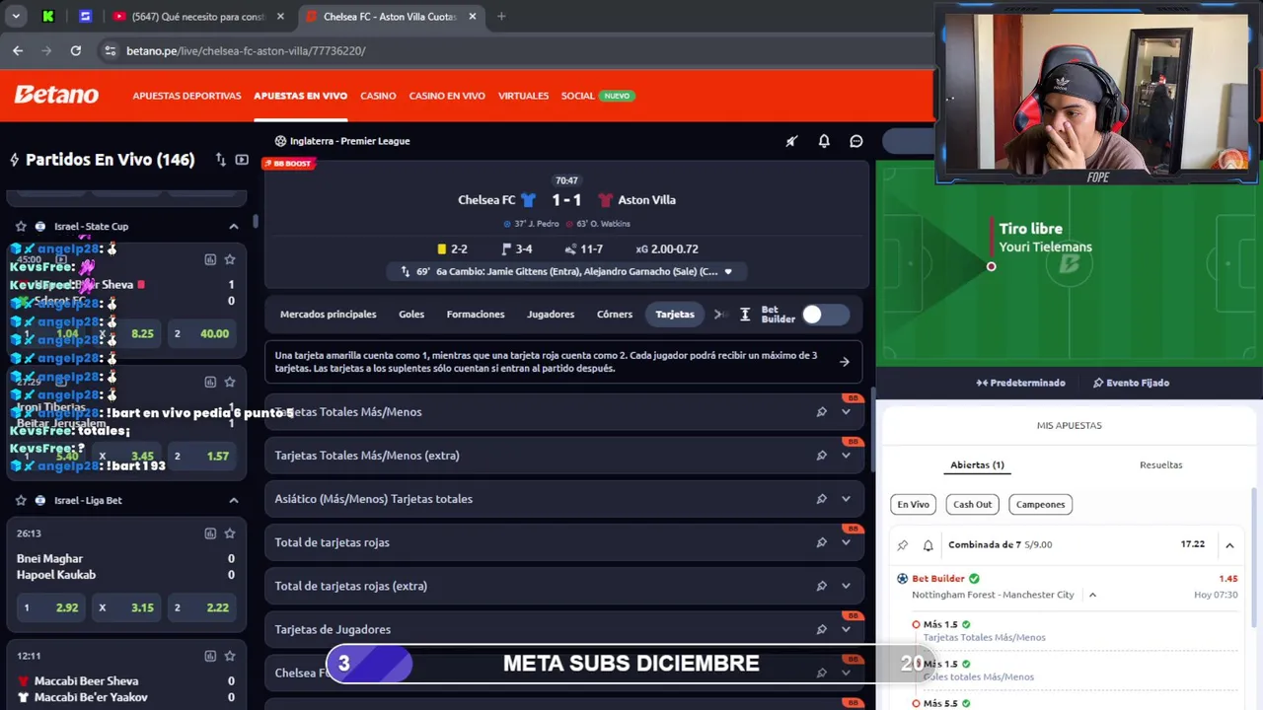The width and height of the screenshot is (1263, 710).
Task: Show more market tabs arrow
Action: pyautogui.click(x=719, y=315)
